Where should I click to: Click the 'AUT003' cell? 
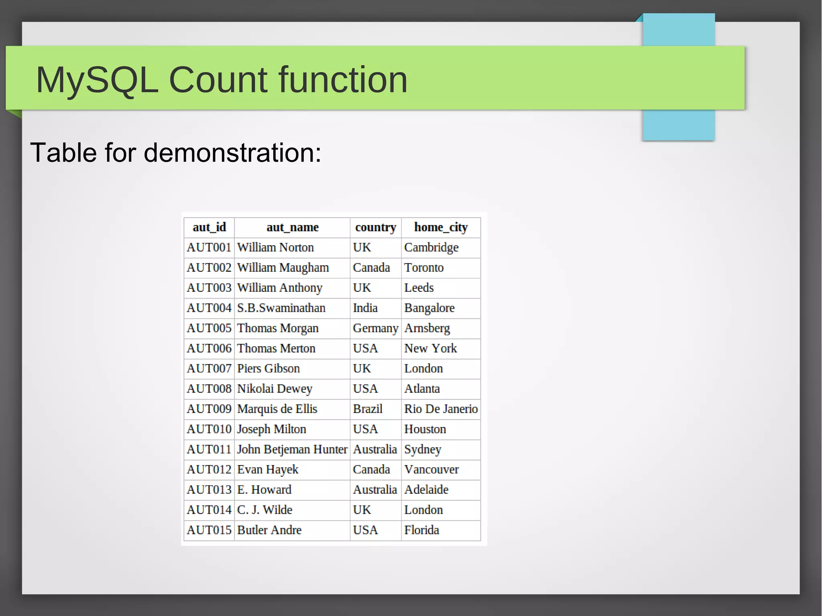pyautogui.click(x=209, y=288)
